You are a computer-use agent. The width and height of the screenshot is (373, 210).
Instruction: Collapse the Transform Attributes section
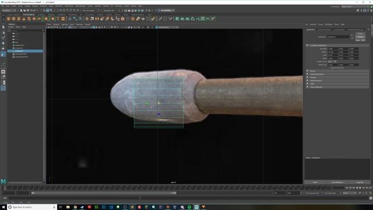(307, 45)
